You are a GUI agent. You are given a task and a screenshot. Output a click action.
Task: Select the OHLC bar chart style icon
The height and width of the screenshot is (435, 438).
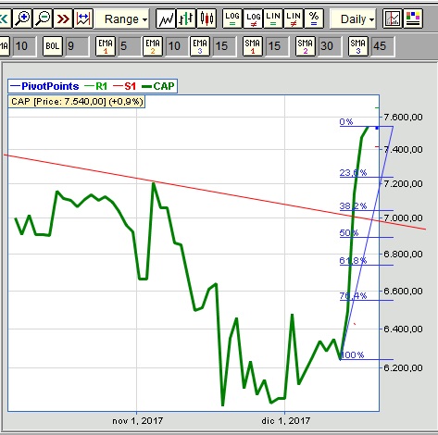pyautogui.click(x=186, y=19)
